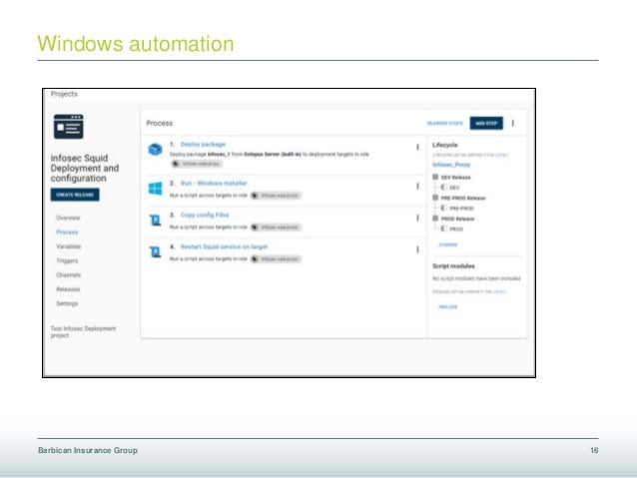Click the project logo icon
The height and width of the screenshot is (478, 637).
click(68, 127)
